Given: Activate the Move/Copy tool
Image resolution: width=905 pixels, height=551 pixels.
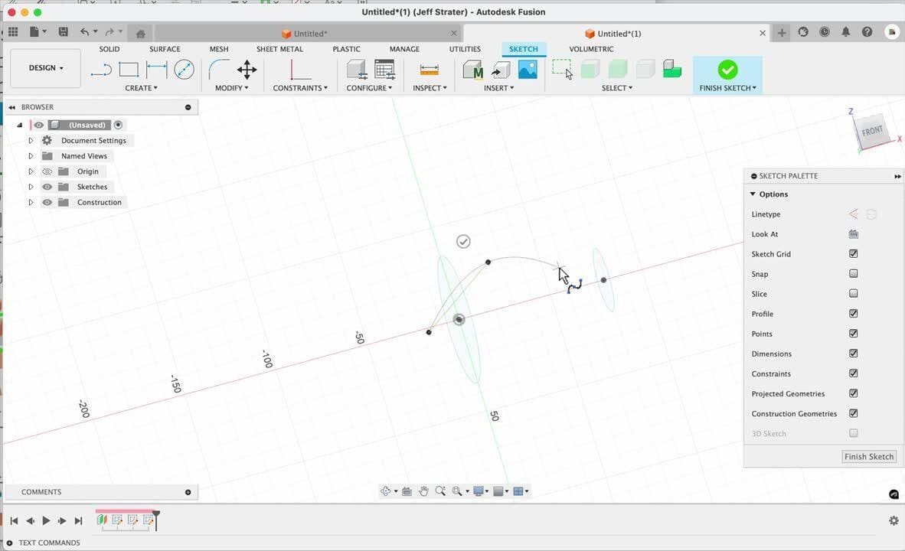Looking at the screenshot, I should [x=247, y=70].
